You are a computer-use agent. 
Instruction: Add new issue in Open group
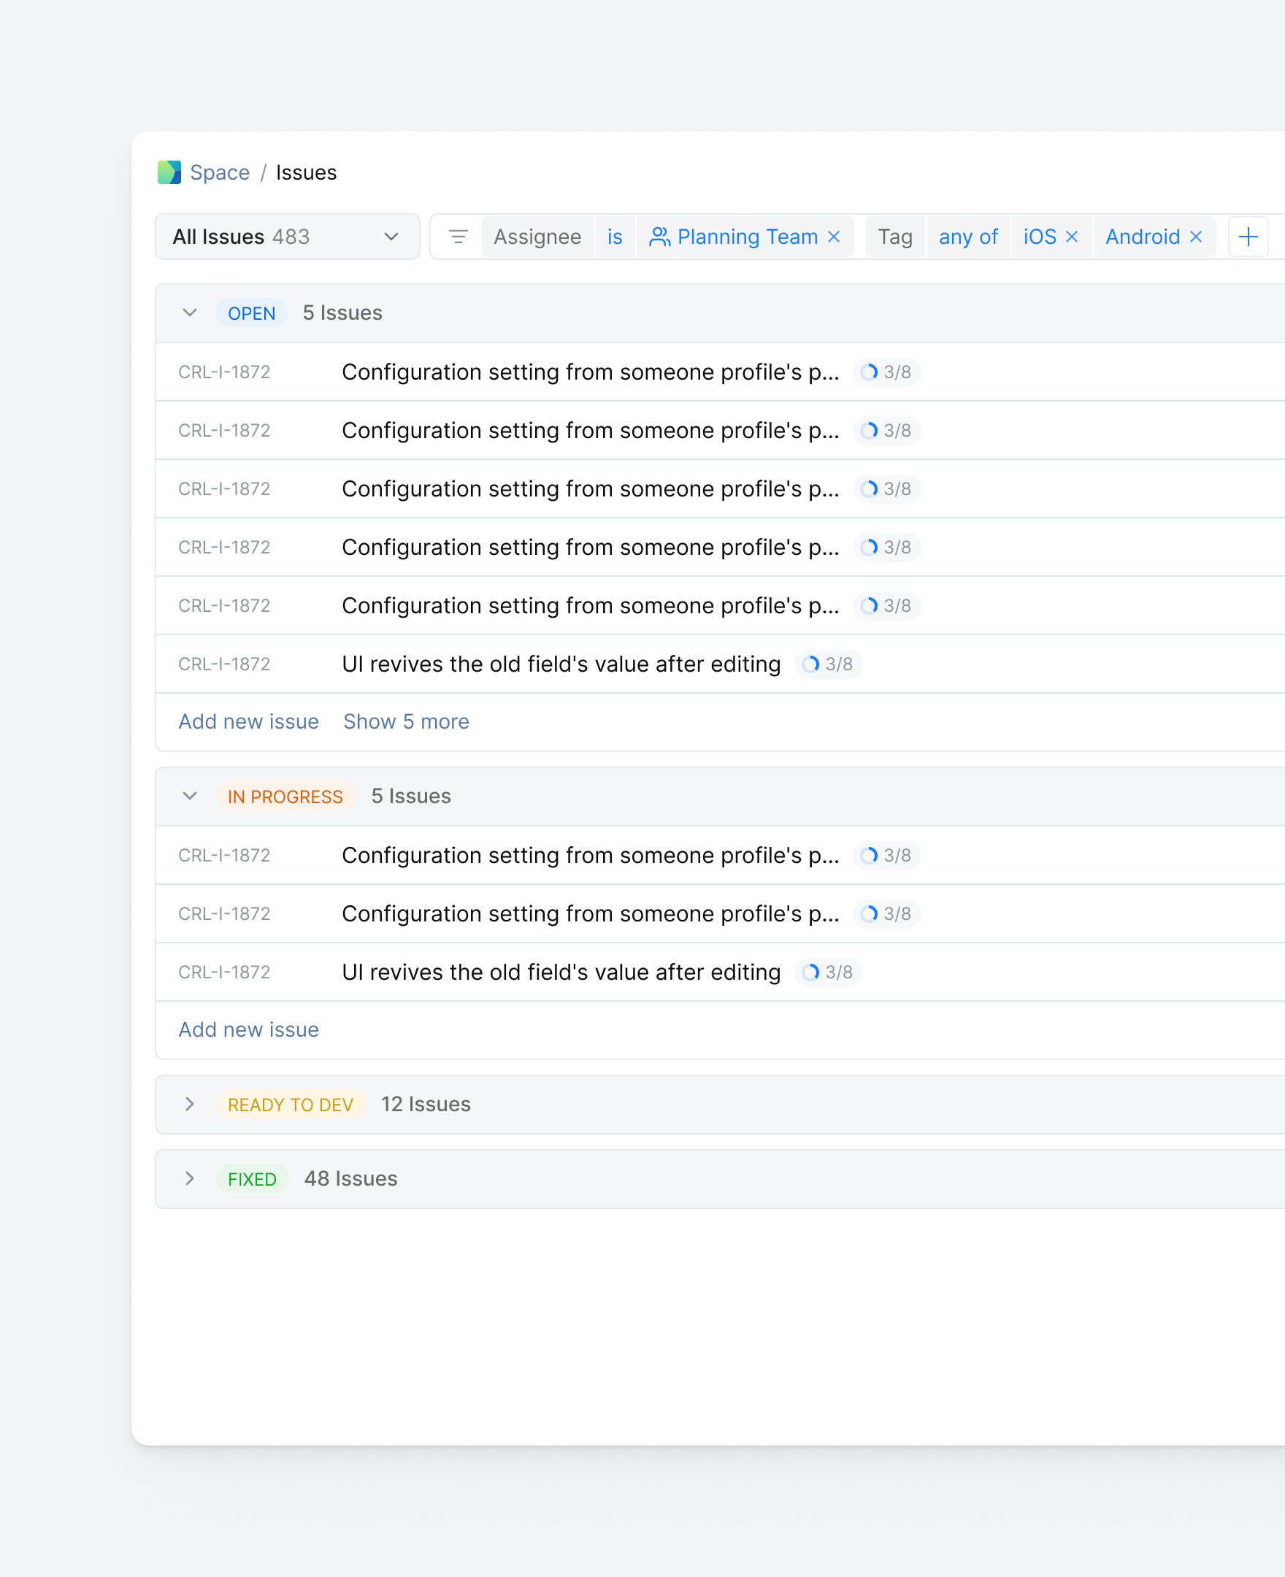tap(248, 721)
